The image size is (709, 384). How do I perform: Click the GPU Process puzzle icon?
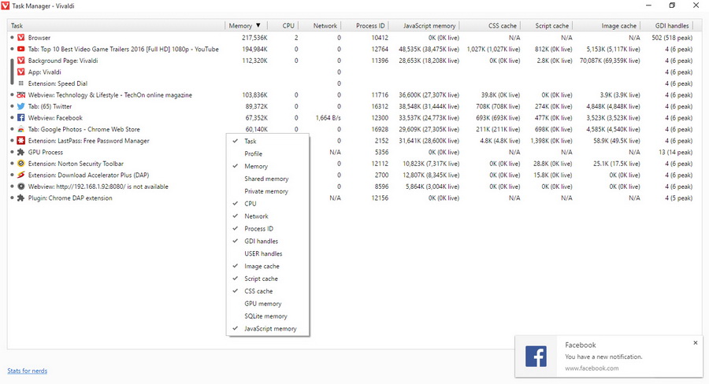[21, 152]
